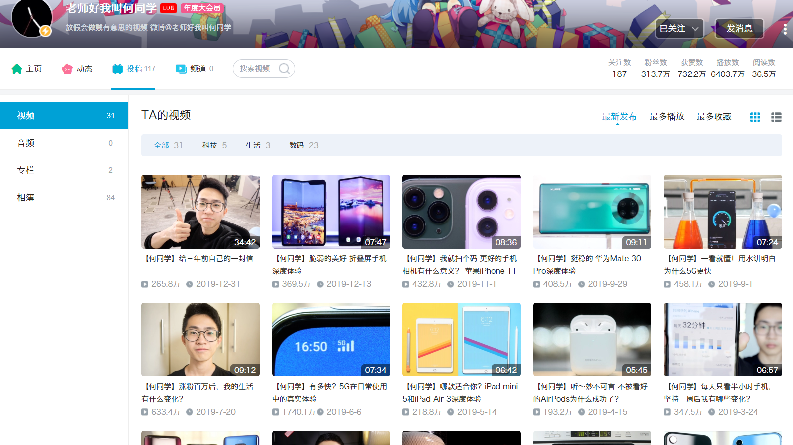Click the LV6 level badge
Image resolution: width=793 pixels, height=445 pixels.
tap(169, 8)
